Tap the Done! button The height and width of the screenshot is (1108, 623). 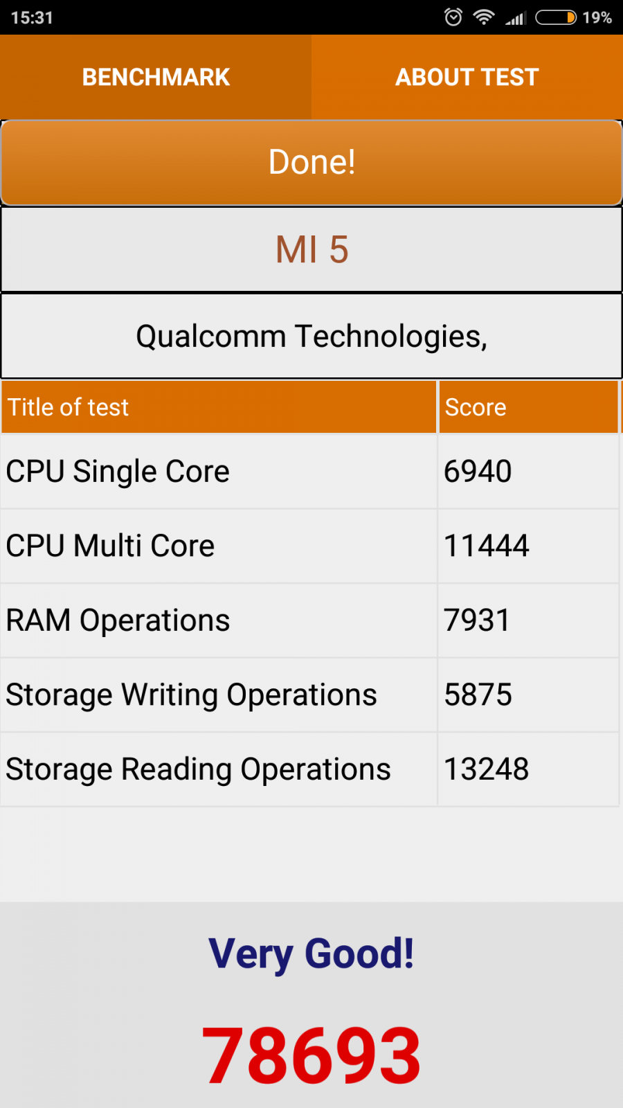click(x=311, y=163)
